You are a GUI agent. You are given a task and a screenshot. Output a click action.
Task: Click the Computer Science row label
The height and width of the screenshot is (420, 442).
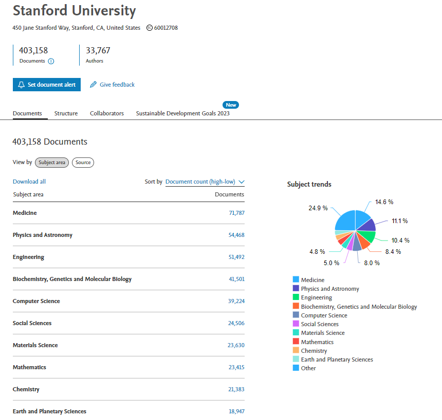pos(36,302)
